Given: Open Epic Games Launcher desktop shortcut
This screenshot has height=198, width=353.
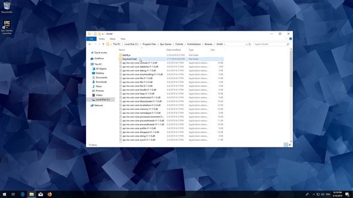Looking at the screenshot, I should pos(7,27).
